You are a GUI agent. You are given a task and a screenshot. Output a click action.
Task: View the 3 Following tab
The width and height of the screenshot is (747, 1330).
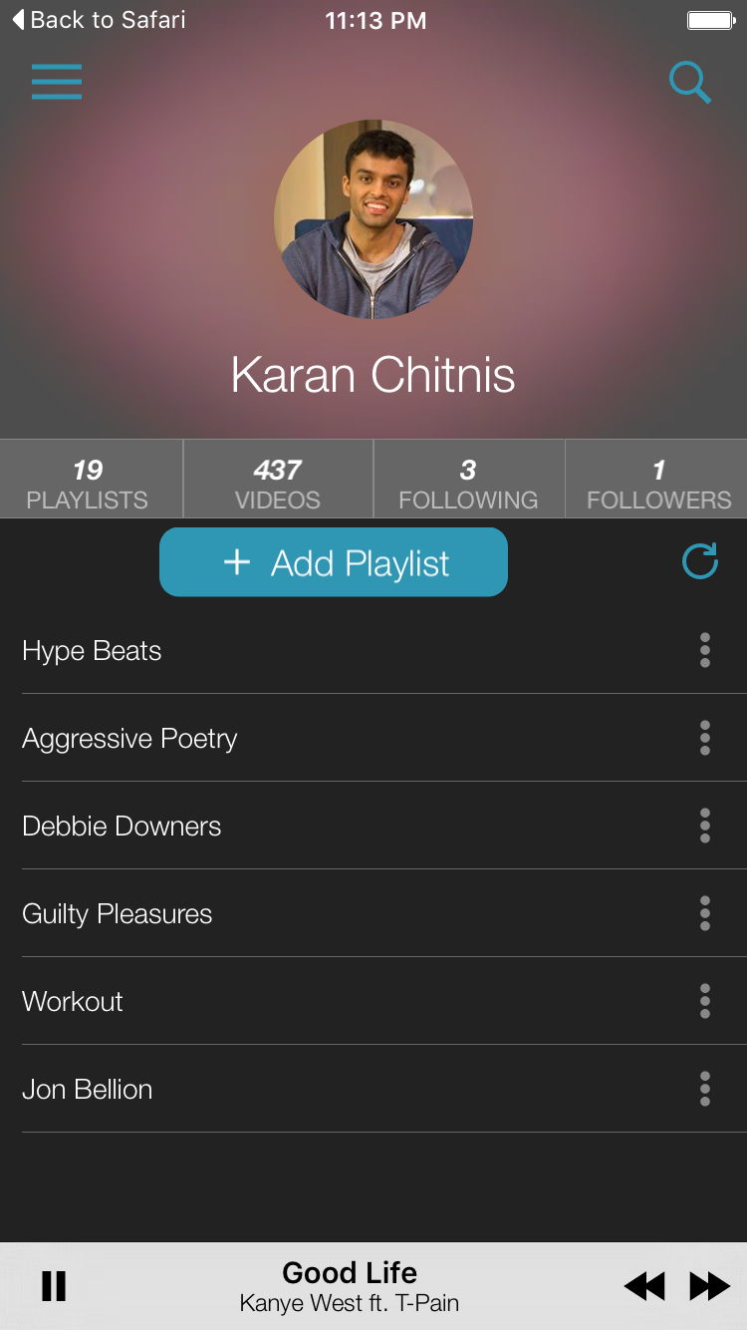click(x=469, y=479)
